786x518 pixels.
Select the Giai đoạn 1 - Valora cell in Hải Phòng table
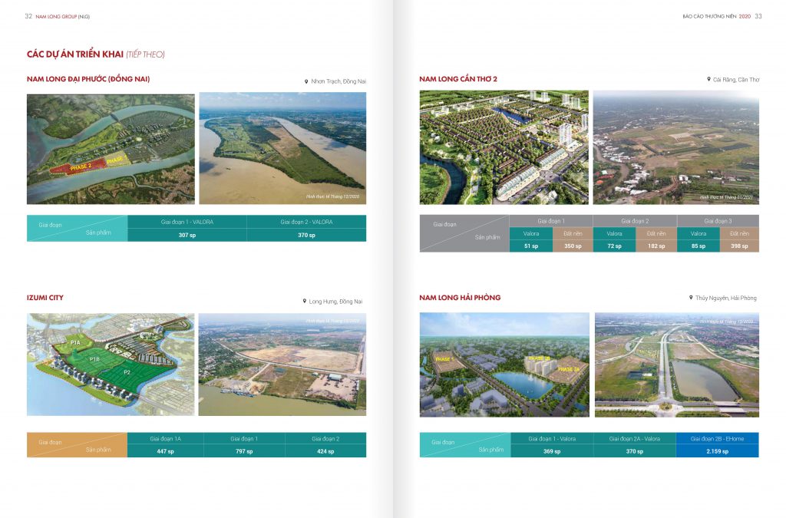click(x=552, y=439)
